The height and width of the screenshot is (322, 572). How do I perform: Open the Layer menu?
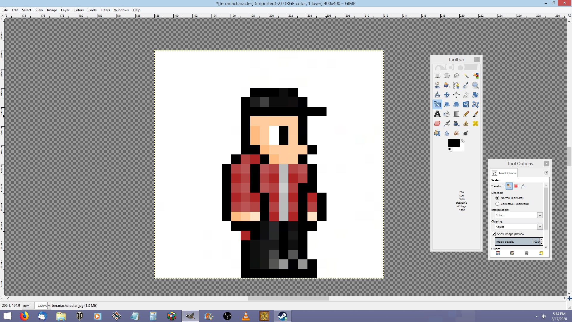coord(65,10)
